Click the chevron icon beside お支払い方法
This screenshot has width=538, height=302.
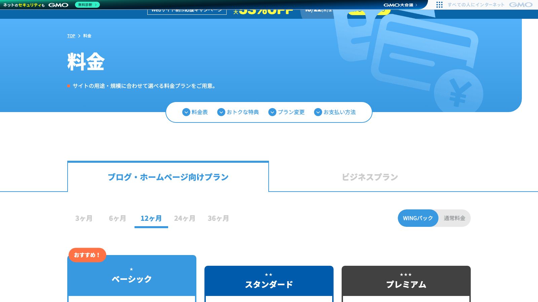[318, 112]
